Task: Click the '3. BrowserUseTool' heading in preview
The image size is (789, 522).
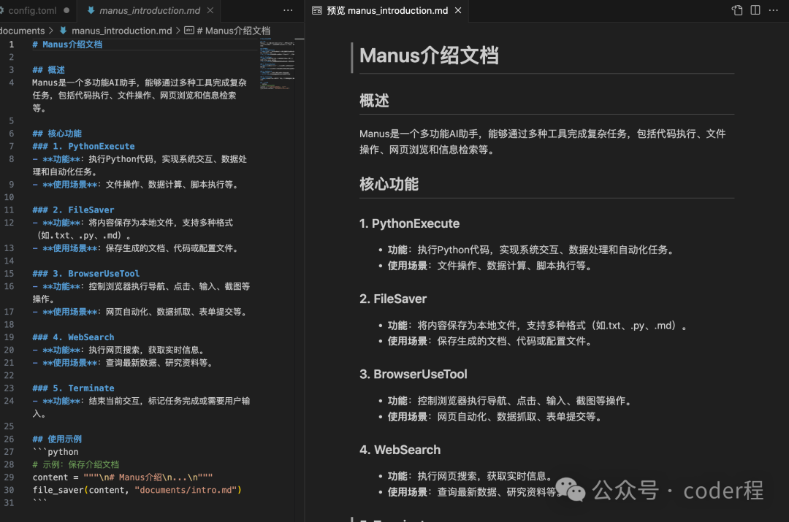Action: (413, 374)
